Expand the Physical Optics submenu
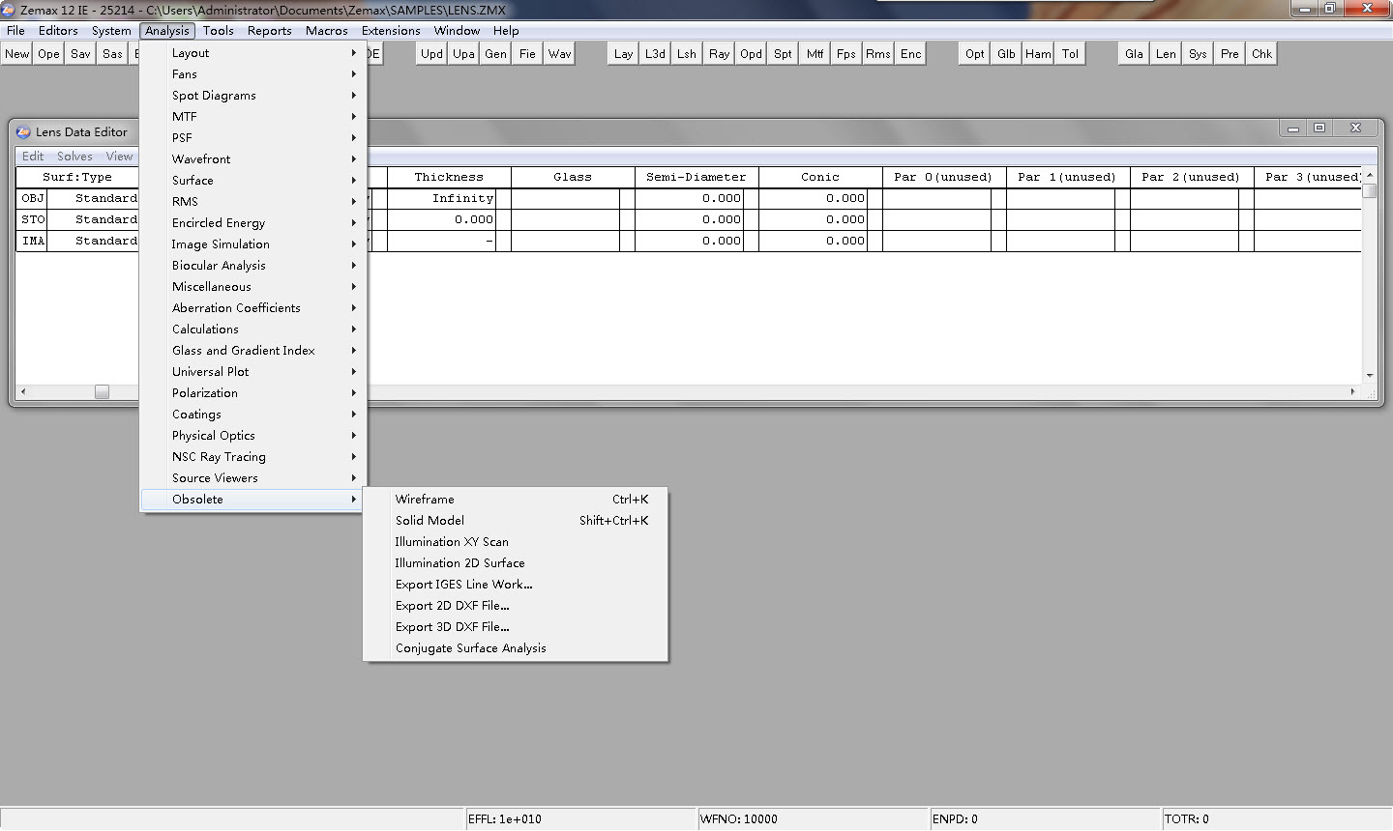 tap(252, 436)
